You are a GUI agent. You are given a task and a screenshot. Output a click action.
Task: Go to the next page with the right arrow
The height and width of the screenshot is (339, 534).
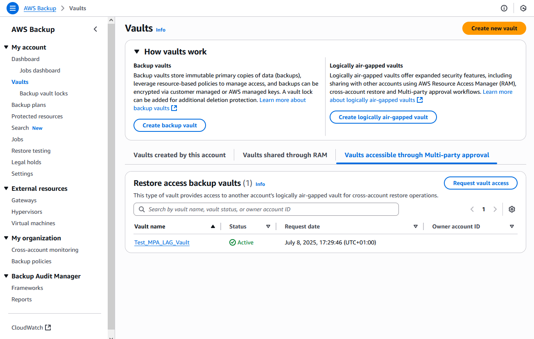click(495, 209)
